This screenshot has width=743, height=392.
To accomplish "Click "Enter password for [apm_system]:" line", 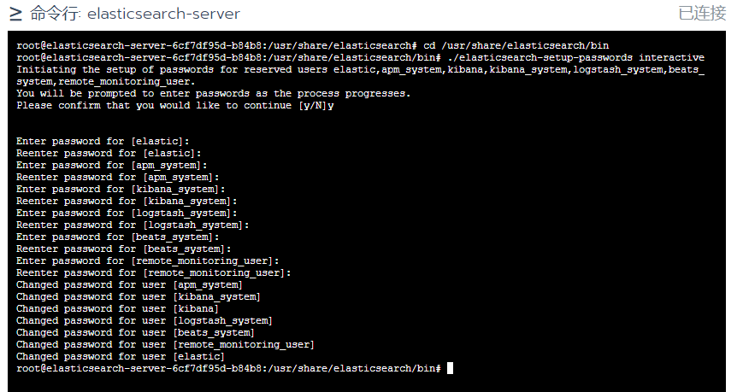I will (112, 165).
